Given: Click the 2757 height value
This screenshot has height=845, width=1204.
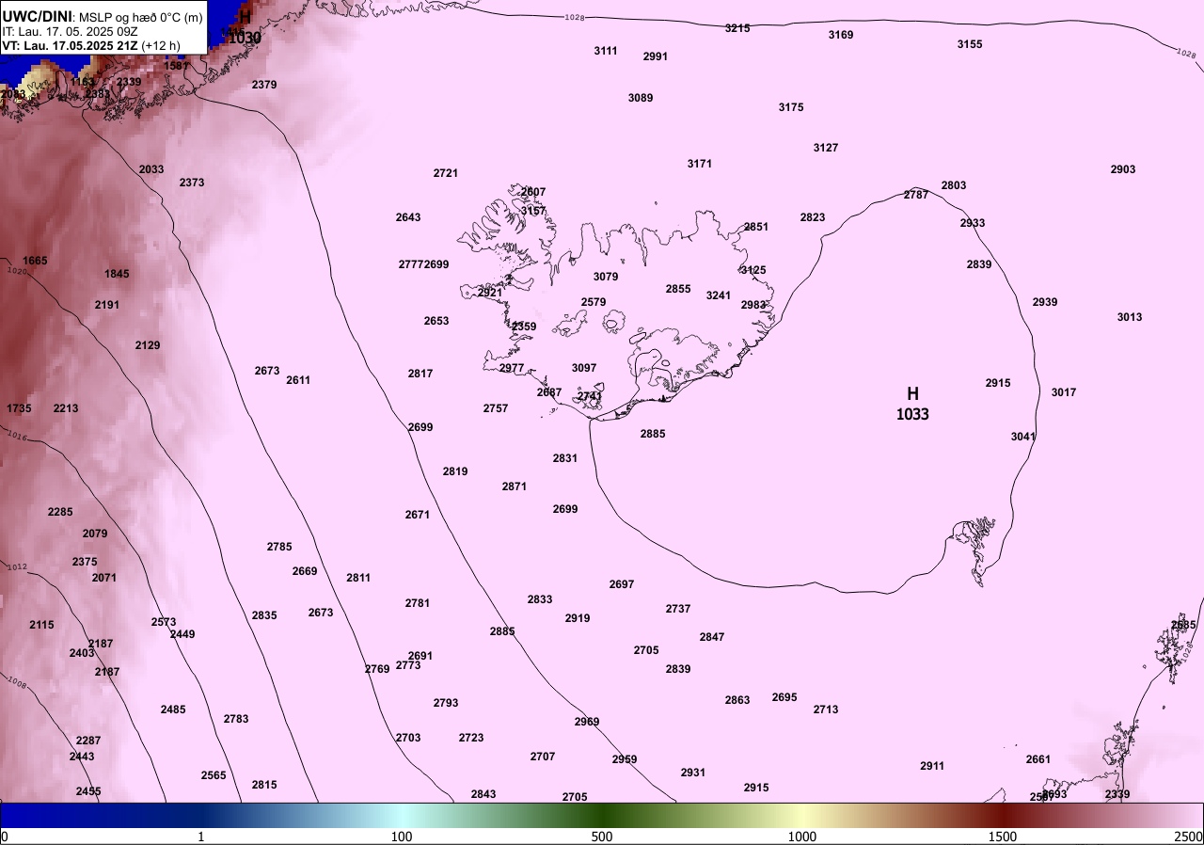Looking at the screenshot, I should (496, 408).
